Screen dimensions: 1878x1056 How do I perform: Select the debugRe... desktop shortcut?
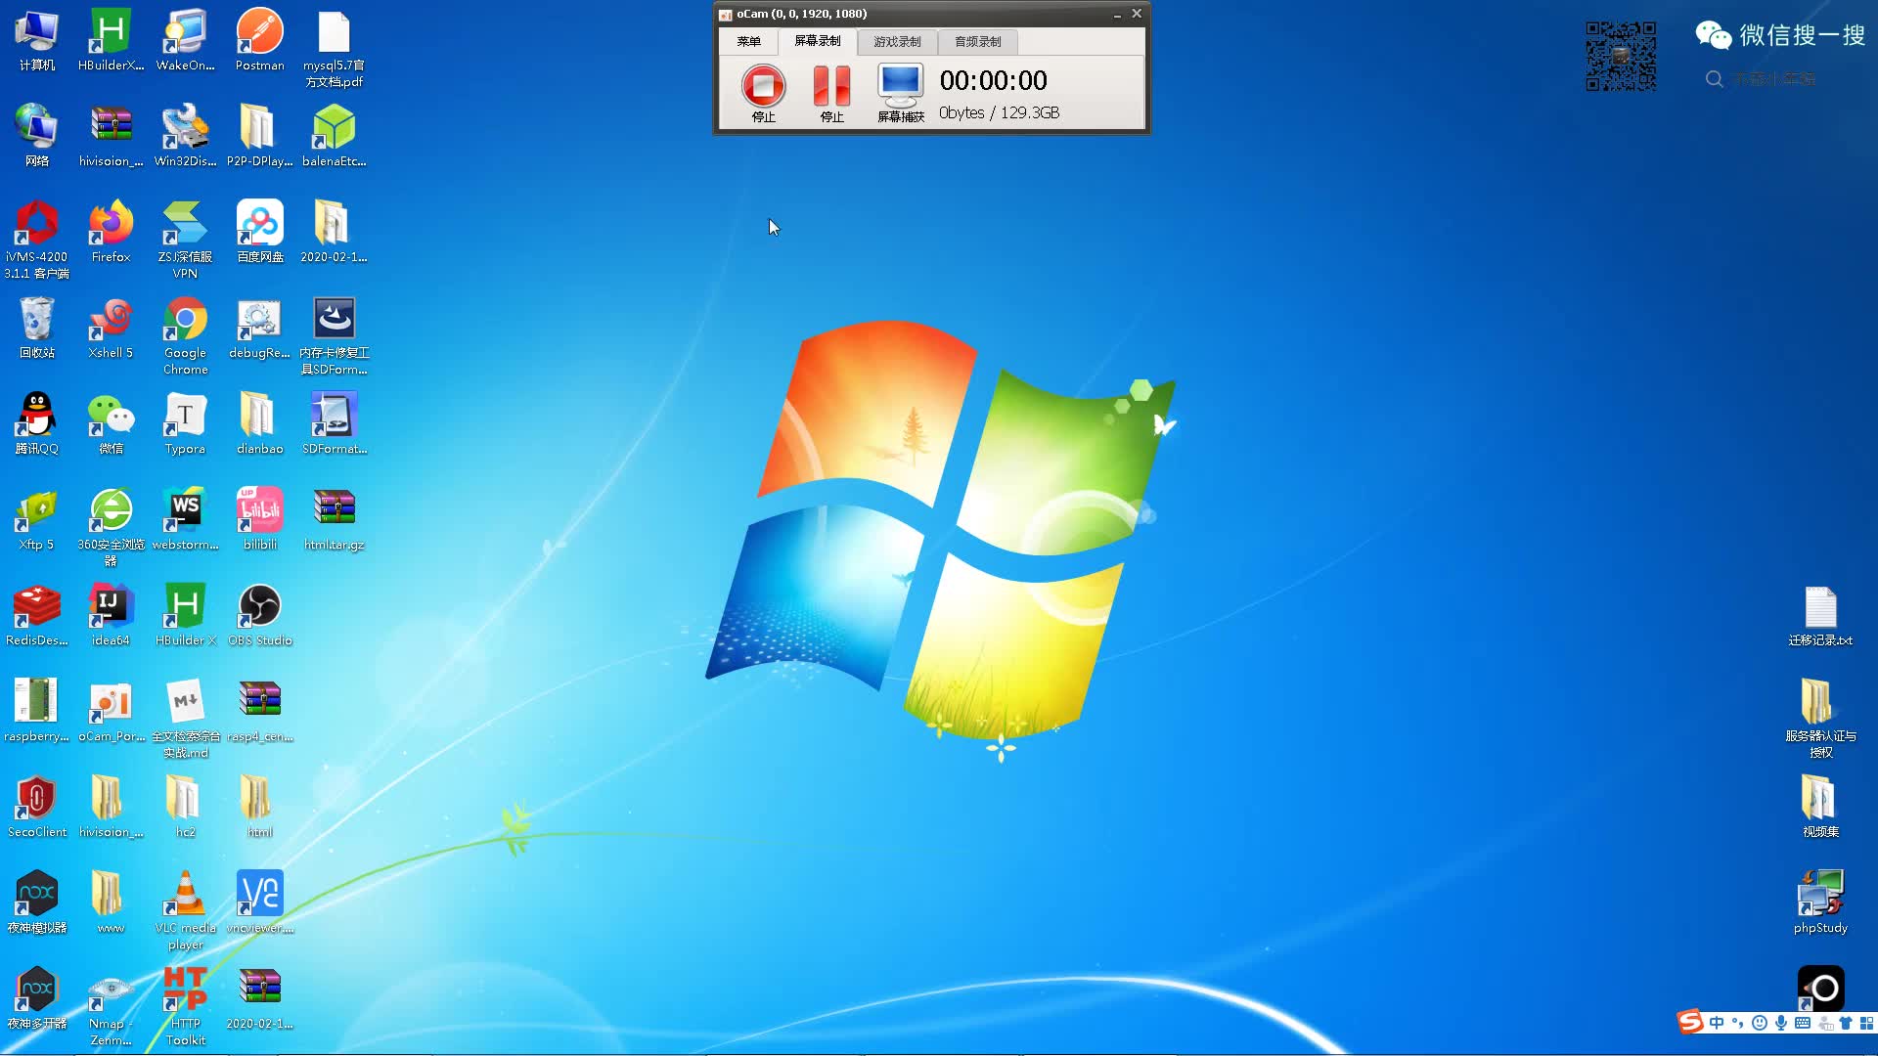pos(259,329)
